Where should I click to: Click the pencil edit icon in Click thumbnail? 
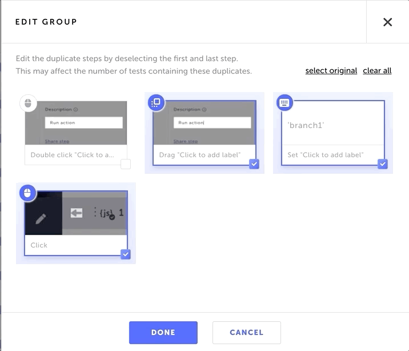pos(41,219)
